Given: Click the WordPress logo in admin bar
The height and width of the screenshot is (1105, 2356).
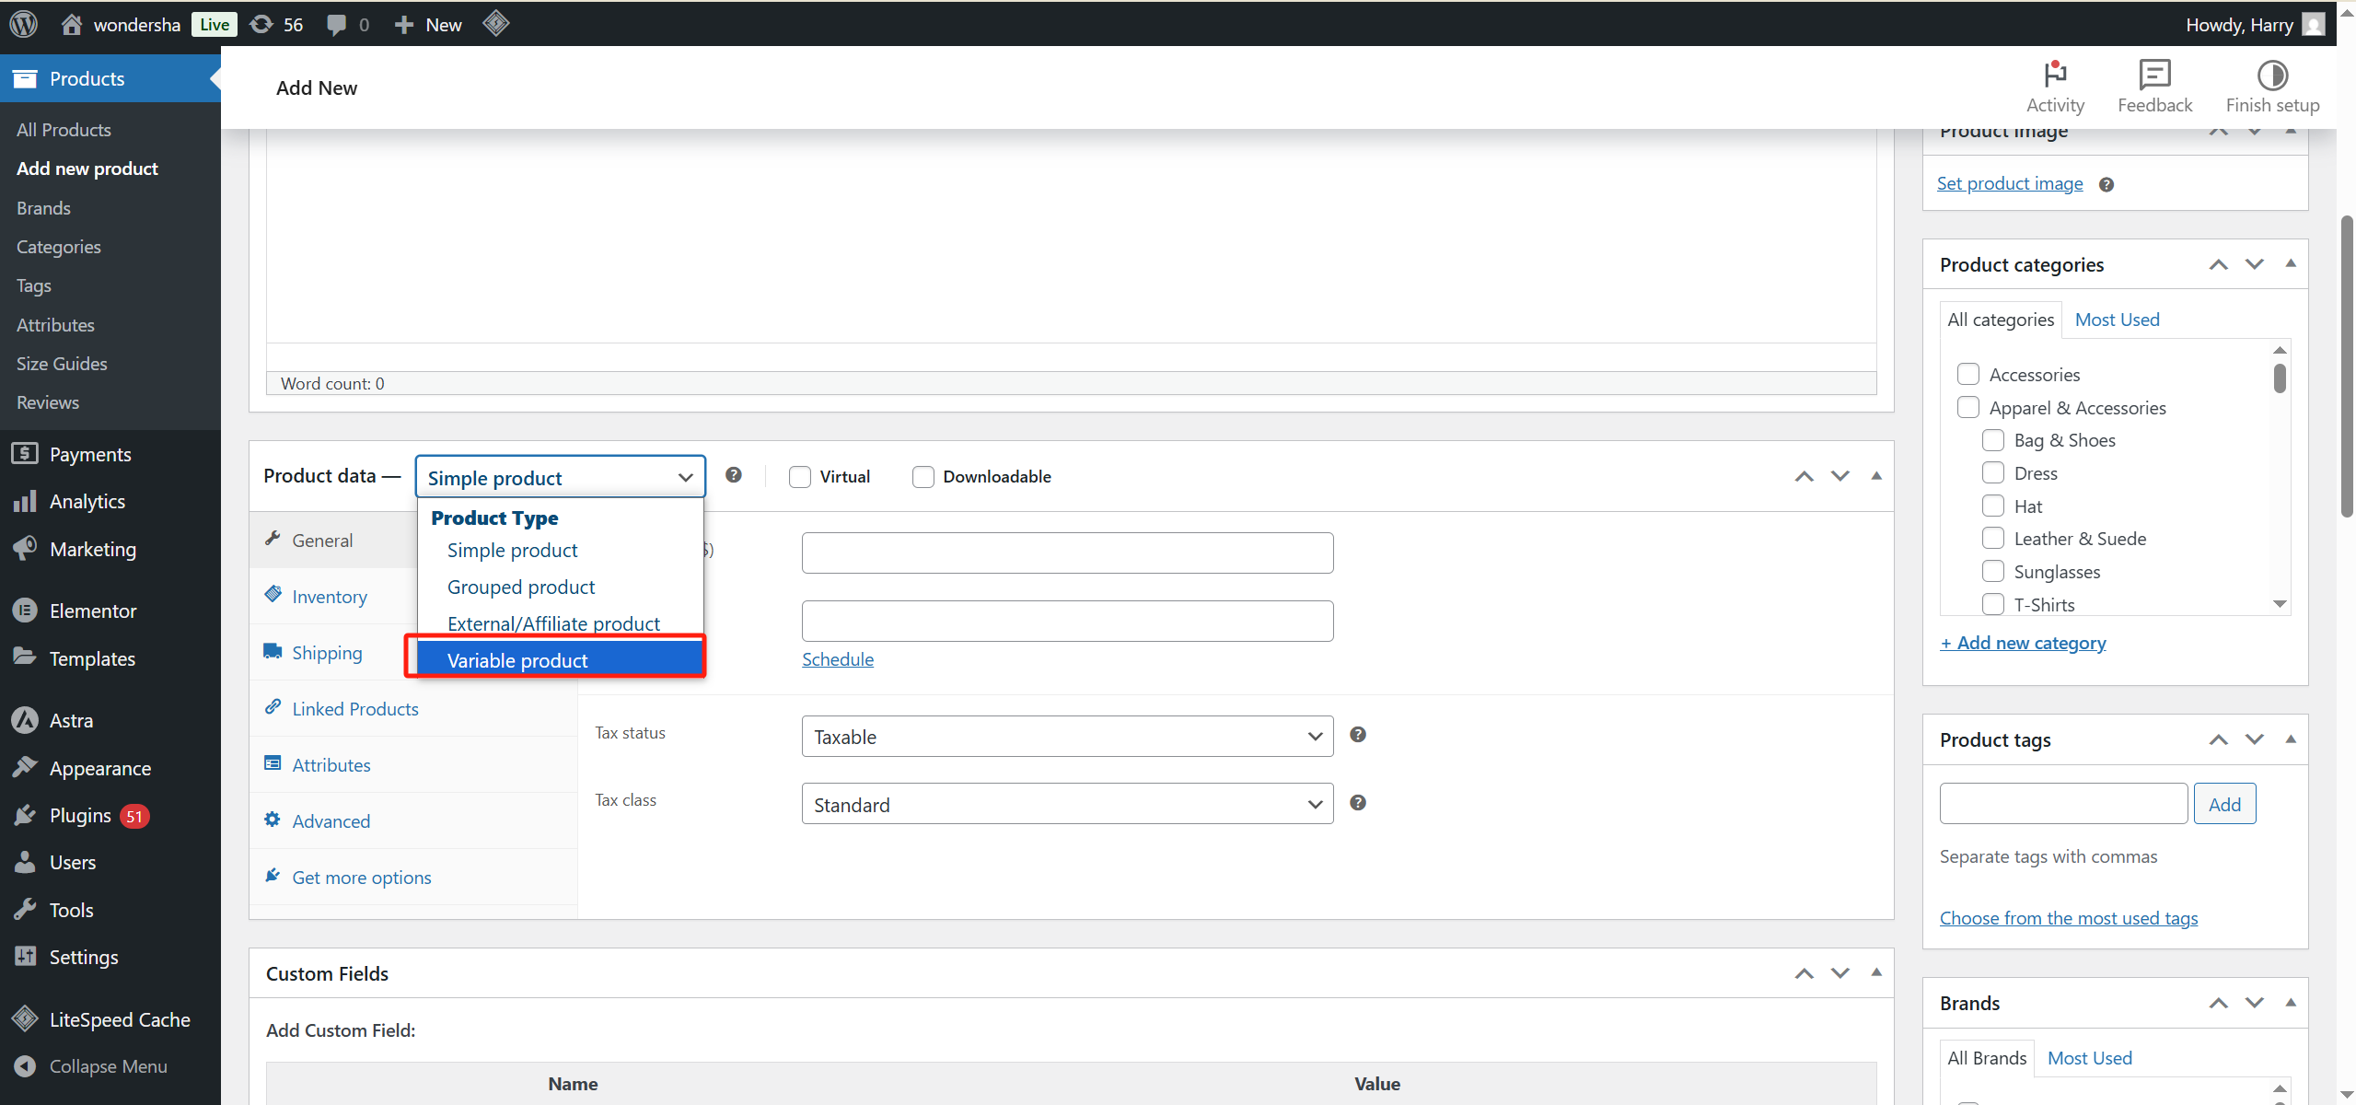Looking at the screenshot, I should 23,24.
